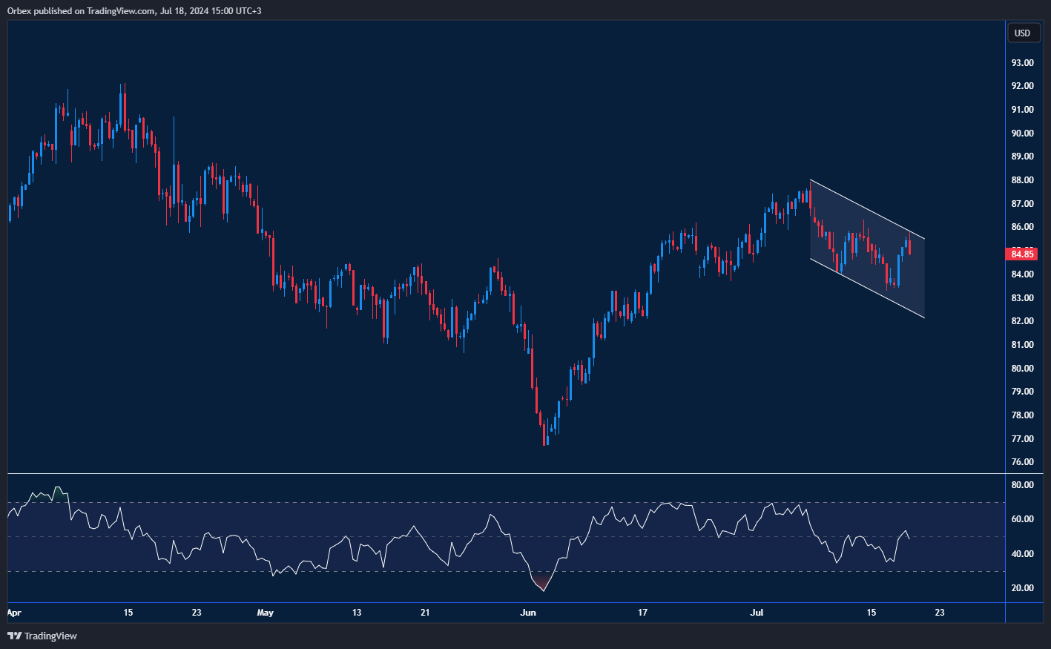The width and height of the screenshot is (1051, 649).
Task: Select the Apr label on the time axis
Action: pyautogui.click(x=13, y=613)
